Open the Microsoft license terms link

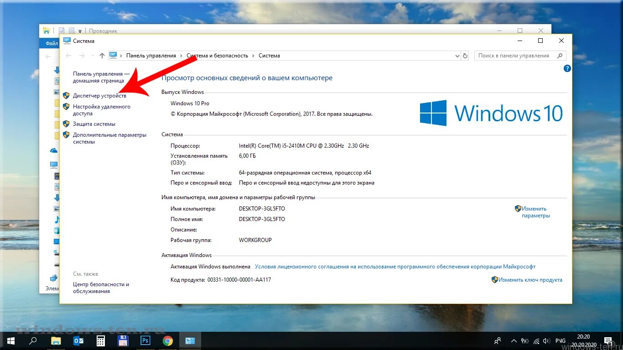pos(395,267)
